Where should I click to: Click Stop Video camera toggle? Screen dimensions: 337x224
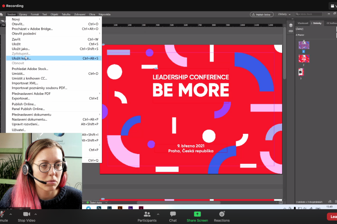pos(27,216)
